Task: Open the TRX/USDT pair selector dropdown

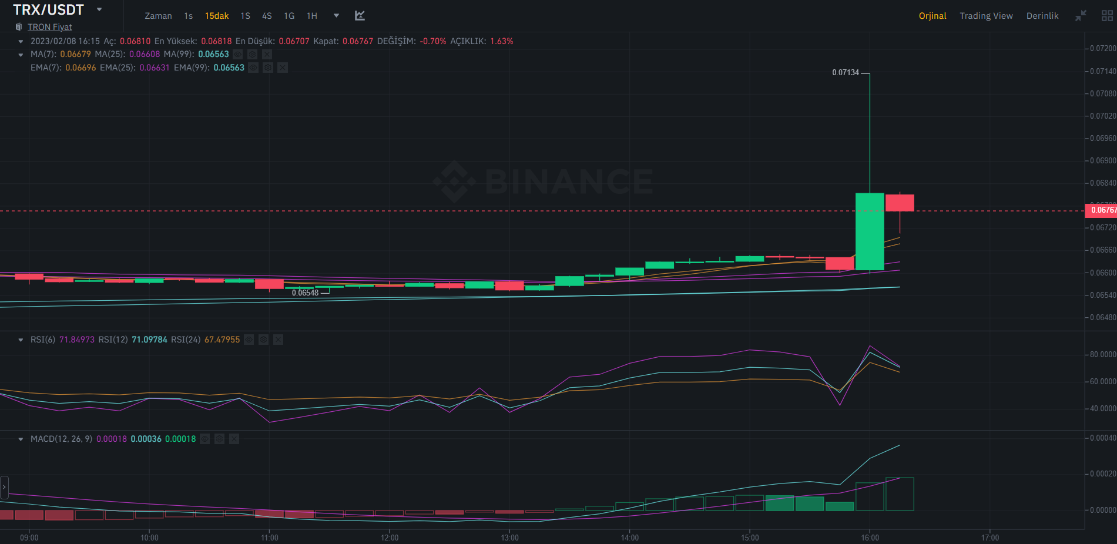Action: (x=99, y=9)
